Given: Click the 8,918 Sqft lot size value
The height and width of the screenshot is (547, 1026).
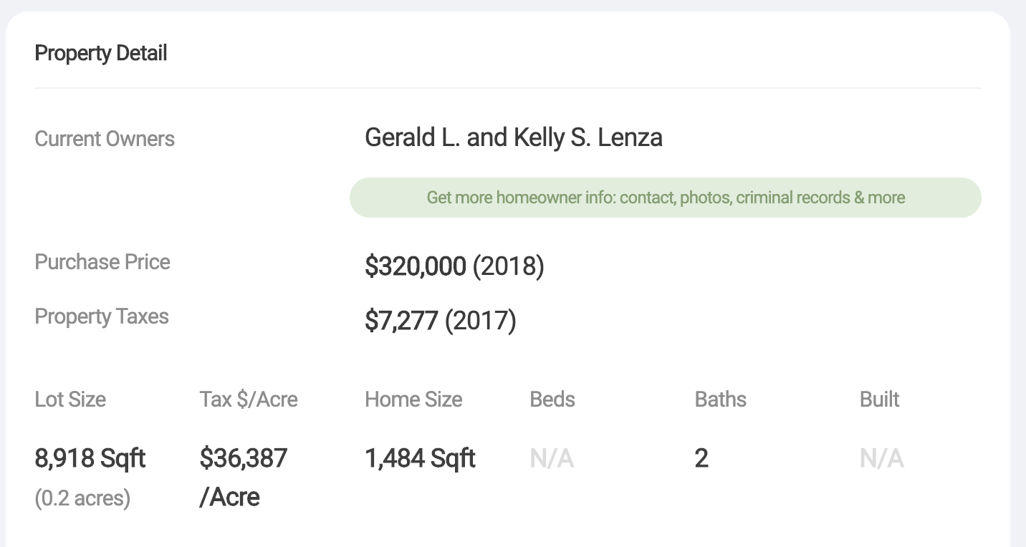Looking at the screenshot, I should click(x=90, y=458).
